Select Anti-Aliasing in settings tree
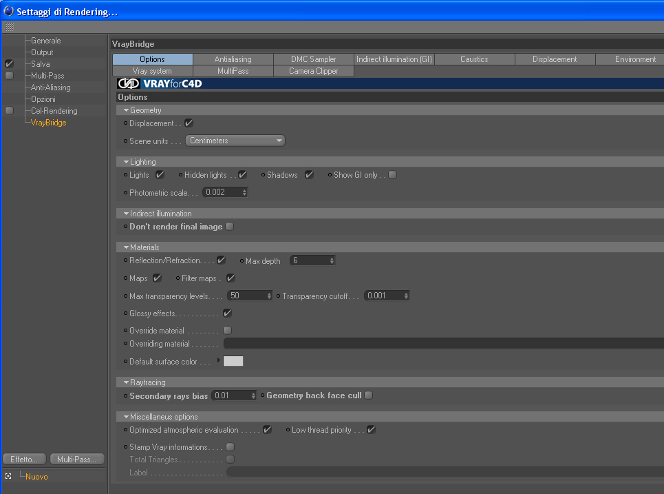664x494 pixels. (x=50, y=88)
